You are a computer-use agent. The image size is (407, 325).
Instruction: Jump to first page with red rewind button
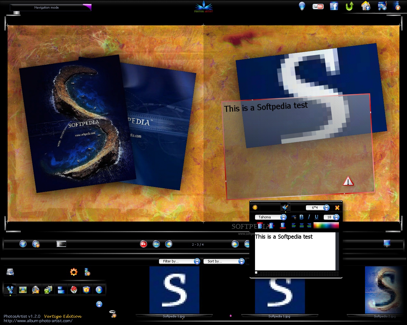(143, 244)
